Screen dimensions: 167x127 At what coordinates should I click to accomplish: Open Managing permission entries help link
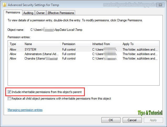pyautogui.click(x=25, y=110)
